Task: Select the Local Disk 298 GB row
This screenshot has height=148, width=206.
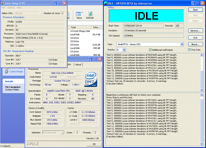Action: click(x=85, y=48)
